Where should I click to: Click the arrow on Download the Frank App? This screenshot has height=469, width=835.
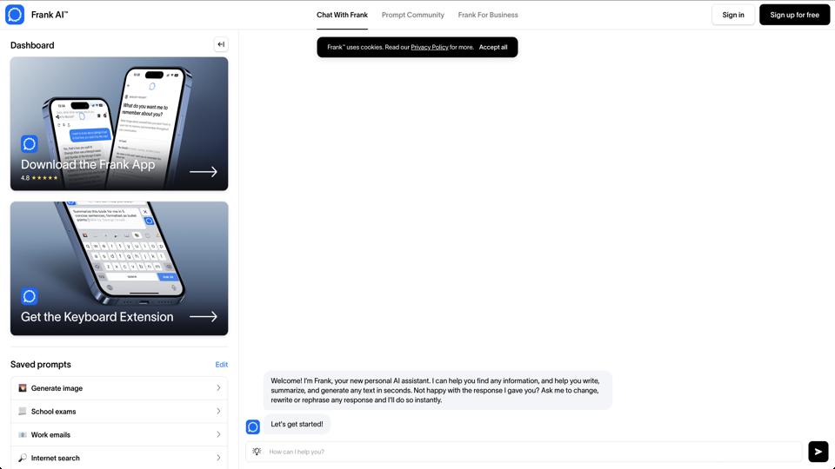click(x=204, y=172)
